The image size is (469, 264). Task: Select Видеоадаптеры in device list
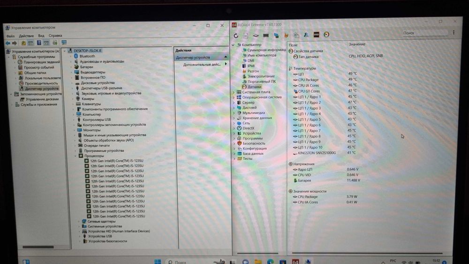tap(92, 72)
